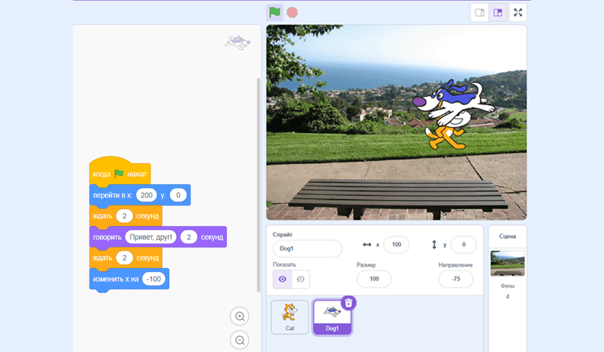Select the stage backdrop thumbnail

(x=507, y=263)
